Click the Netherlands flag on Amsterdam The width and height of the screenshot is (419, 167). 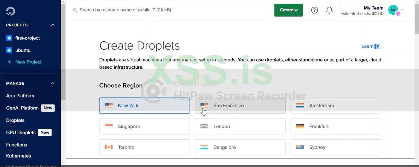[x=300, y=105]
